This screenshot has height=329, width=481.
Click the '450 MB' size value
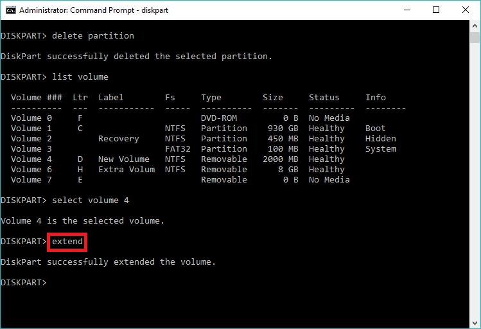pos(283,139)
